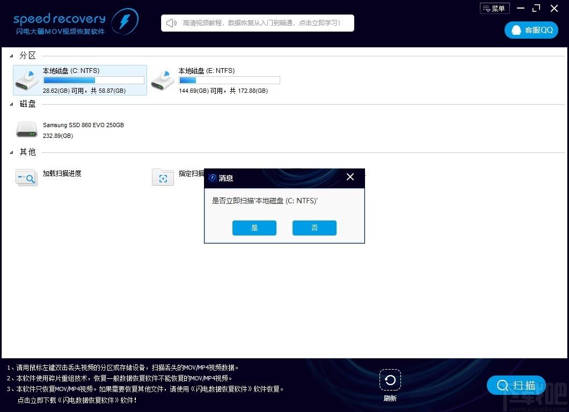
Task: Click the 磁盘 section heading
Action: 27,104
